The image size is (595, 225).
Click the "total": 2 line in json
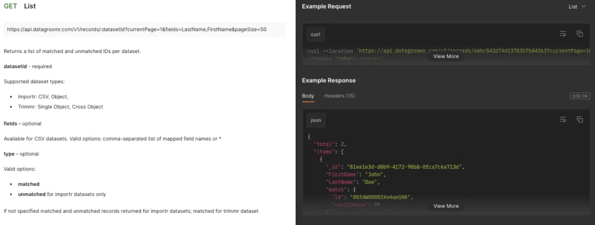pyautogui.click(x=330, y=144)
